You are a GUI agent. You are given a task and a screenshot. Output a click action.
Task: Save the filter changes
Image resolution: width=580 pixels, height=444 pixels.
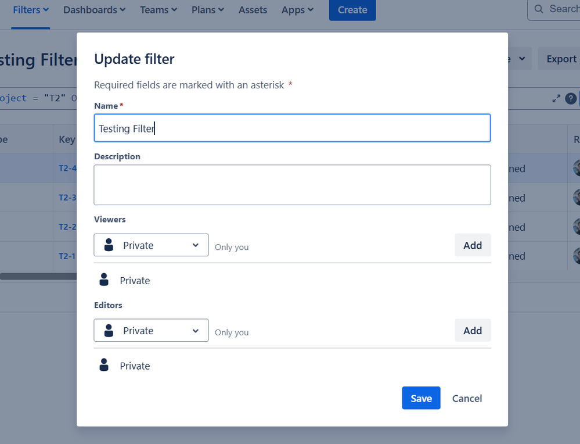pyautogui.click(x=421, y=398)
